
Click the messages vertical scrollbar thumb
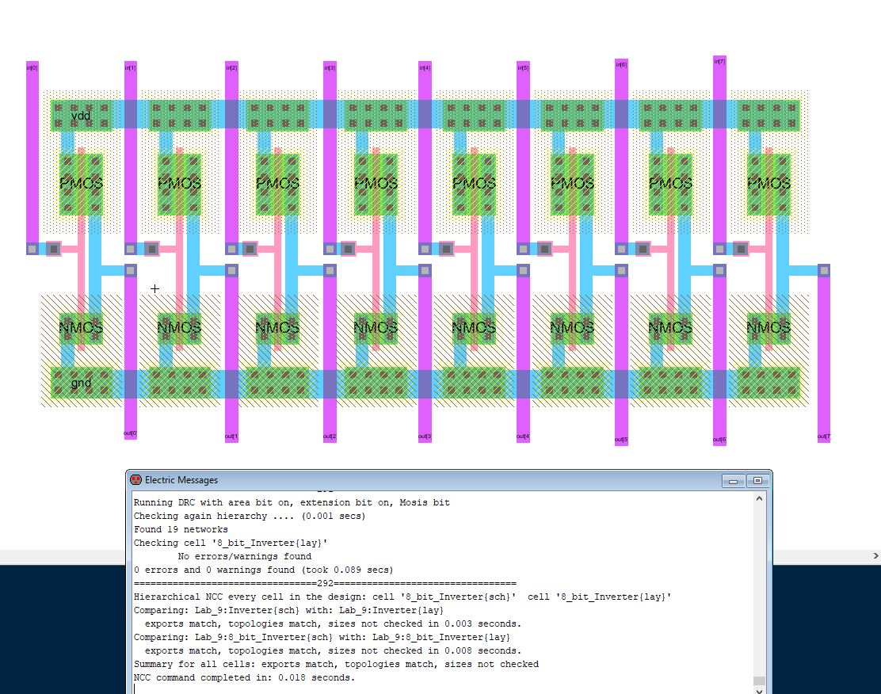(759, 681)
